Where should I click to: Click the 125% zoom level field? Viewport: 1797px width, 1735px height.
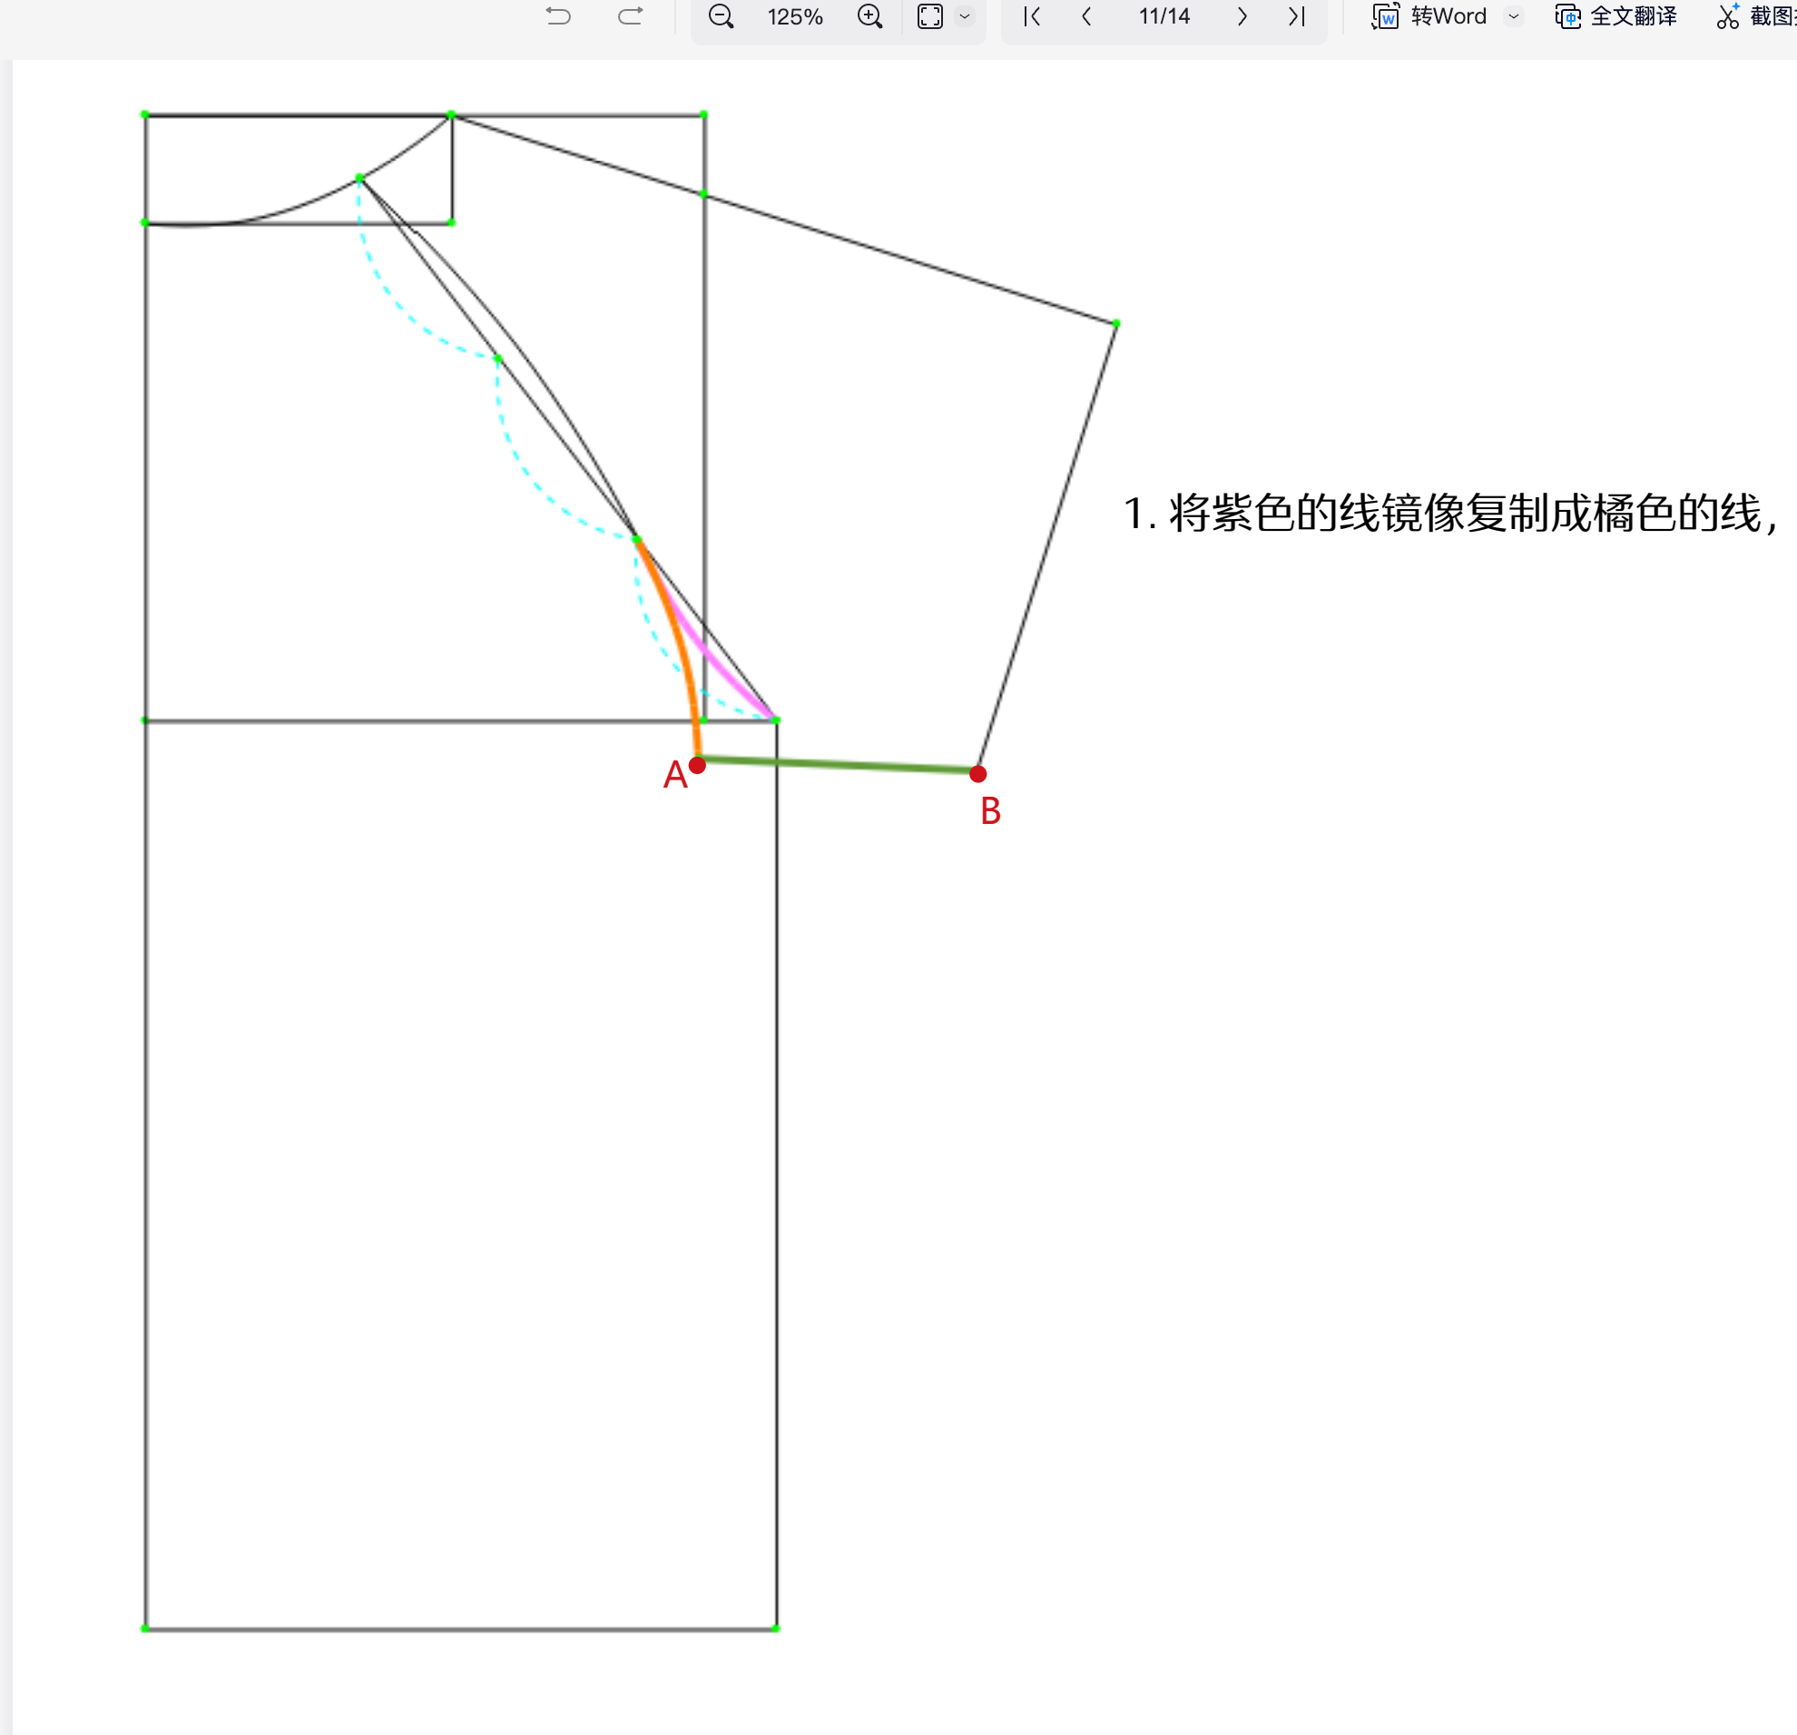pos(795,16)
